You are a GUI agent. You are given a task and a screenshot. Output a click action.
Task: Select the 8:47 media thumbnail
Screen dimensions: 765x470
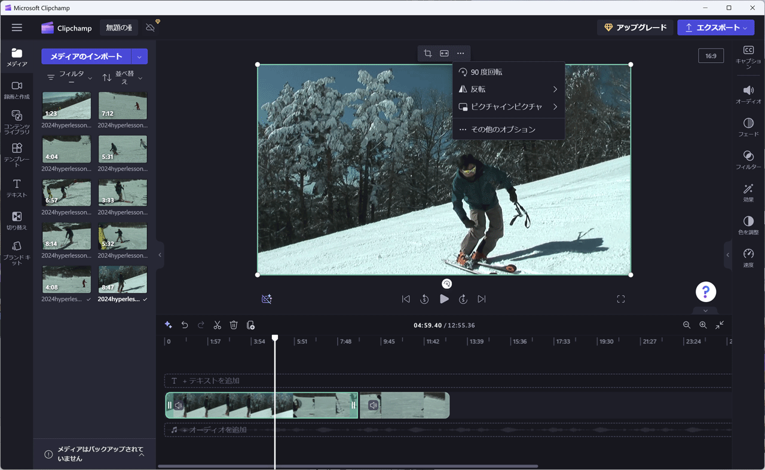point(123,279)
